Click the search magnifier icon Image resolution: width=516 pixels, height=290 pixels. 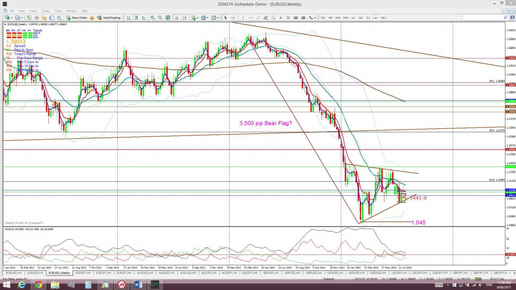tap(506, 18)
